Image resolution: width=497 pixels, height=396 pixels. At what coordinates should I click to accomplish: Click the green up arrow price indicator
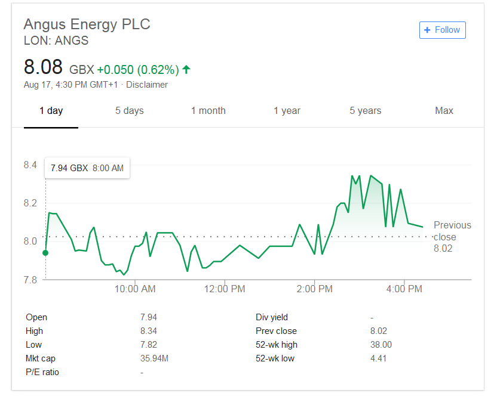pyautogui.click(x=186, y=69)
